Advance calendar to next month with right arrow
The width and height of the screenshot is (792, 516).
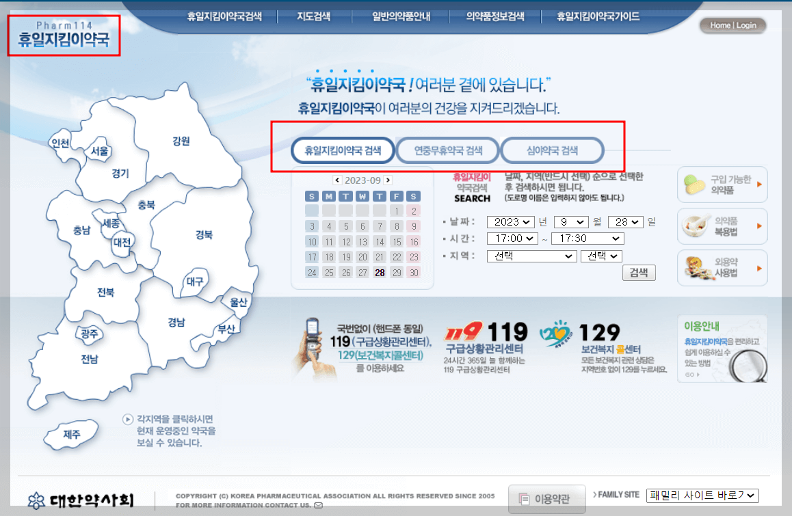388,179
